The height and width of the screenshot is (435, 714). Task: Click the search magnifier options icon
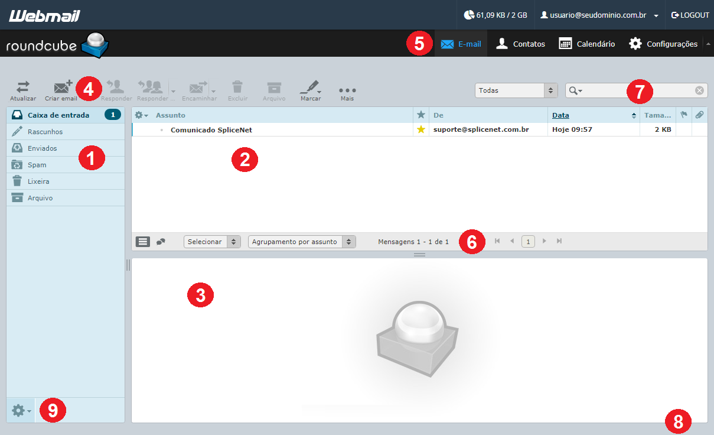[x=575, y=90]
